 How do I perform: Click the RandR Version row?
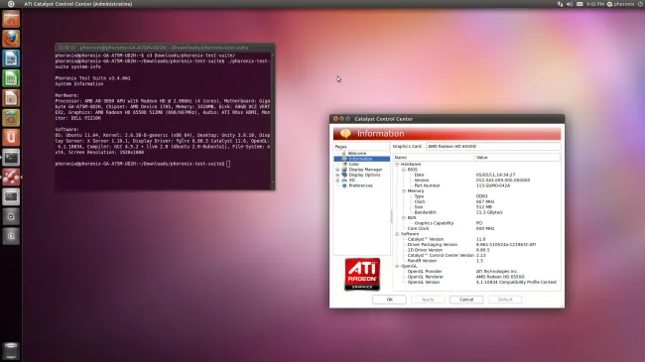tap(476, 261)
